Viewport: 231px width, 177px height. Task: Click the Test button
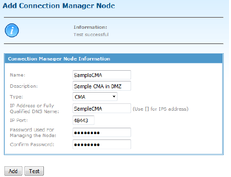[x=34, y=171]
